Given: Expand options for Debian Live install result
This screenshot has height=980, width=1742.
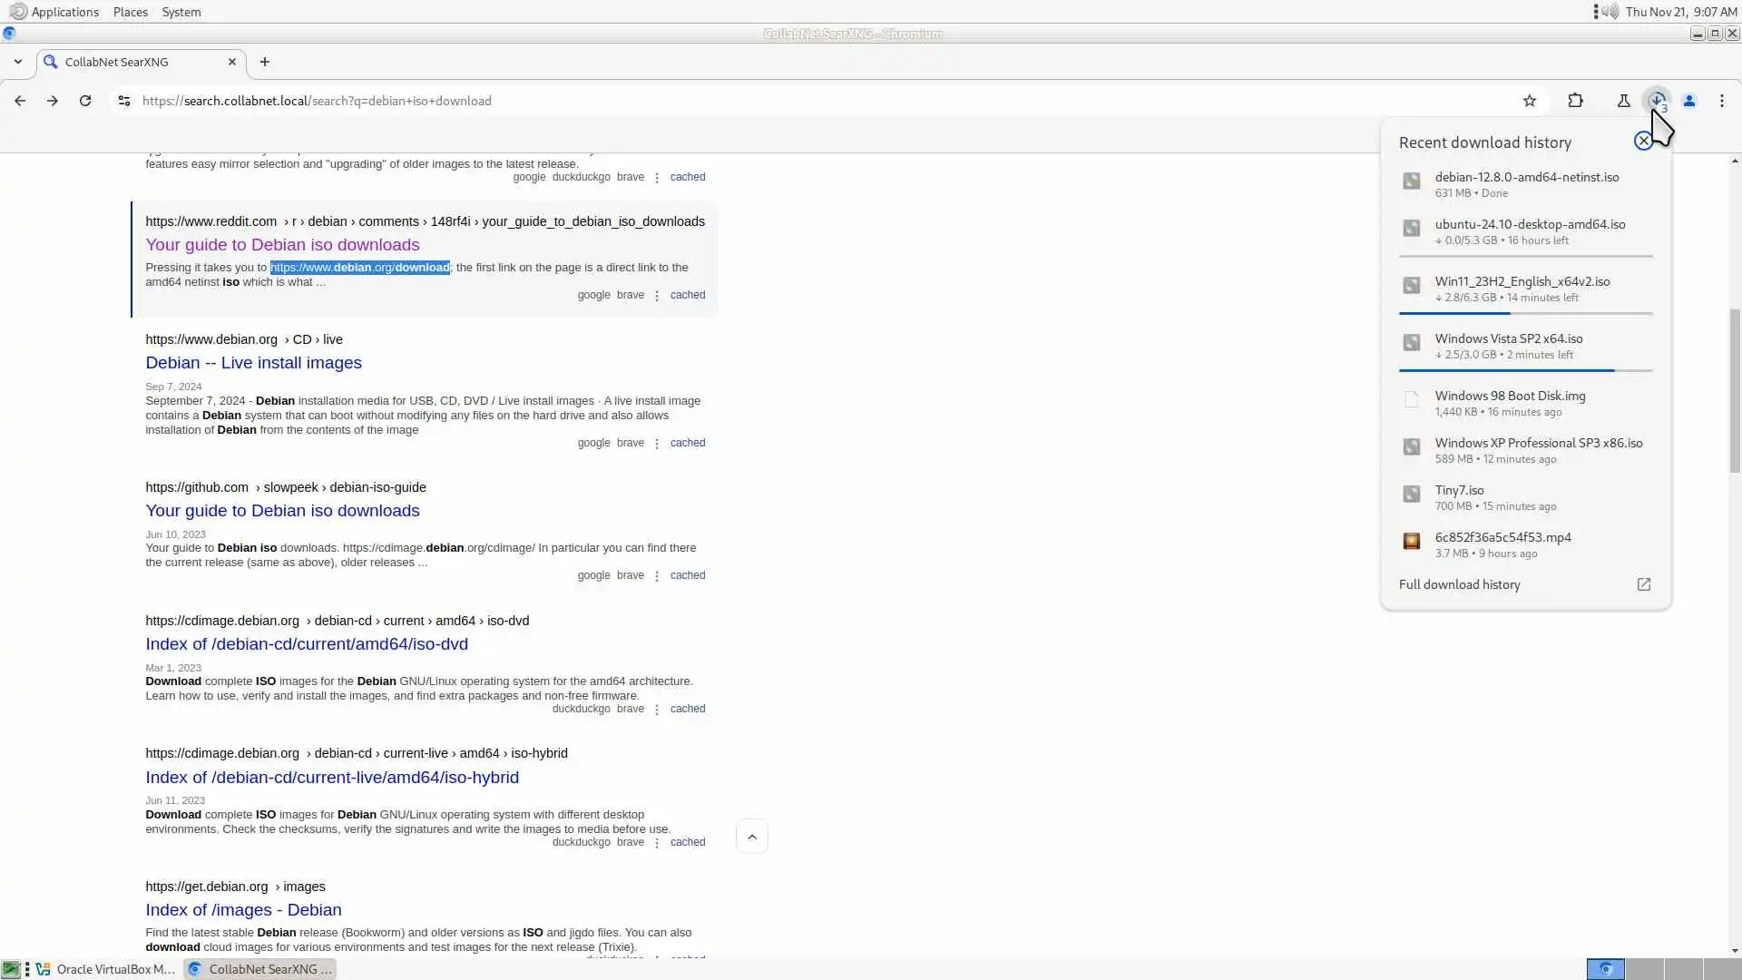Looking at the screenshot, I should pyautogui.click(x=657, y=444).
